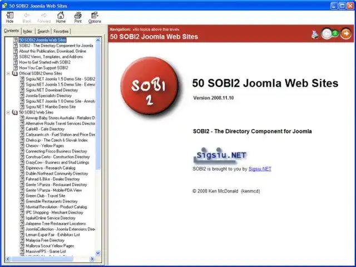The height and width of the screenshot is (267, 356).
Task: Open 'Gente 'i Panza - Restaurant Directory'
Action: click(56, 185)
